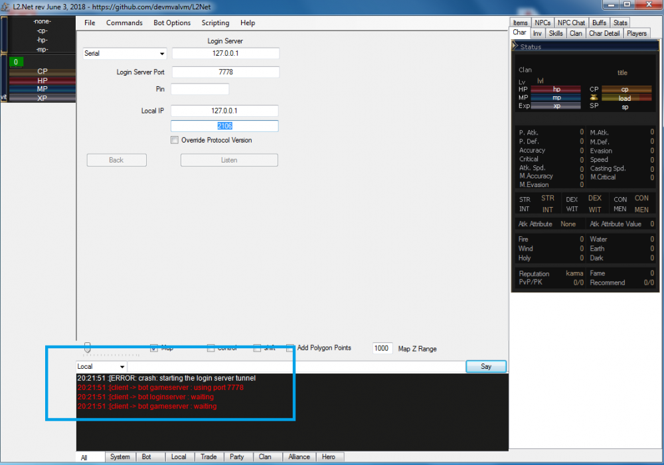This screenshot has width=664, height=465.
Task: Select the Party chat tab
Action: coord(236,456)
